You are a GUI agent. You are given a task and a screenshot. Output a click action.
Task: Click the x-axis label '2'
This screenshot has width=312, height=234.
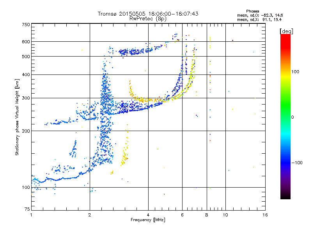point(90,215)
